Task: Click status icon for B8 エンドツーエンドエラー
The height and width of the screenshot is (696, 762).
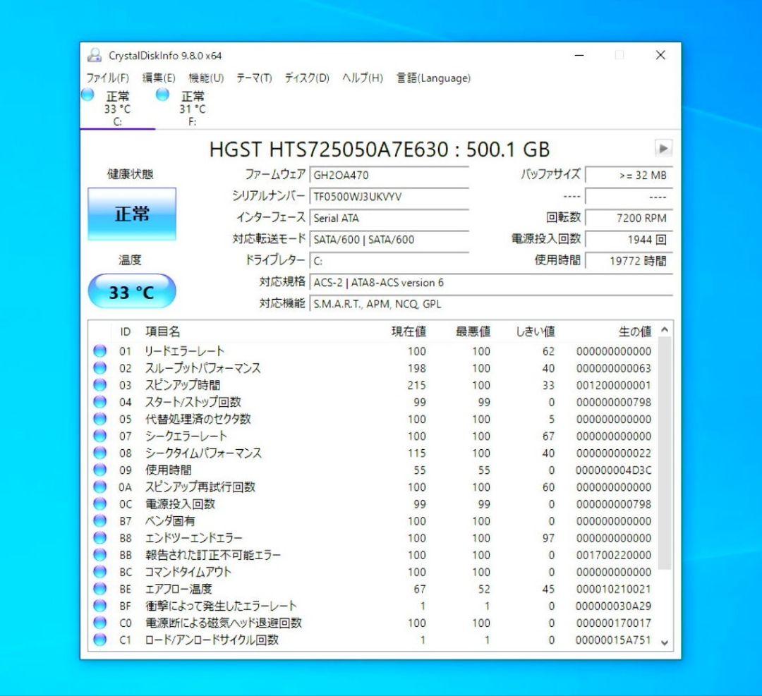Action: [x=99, y=537]
